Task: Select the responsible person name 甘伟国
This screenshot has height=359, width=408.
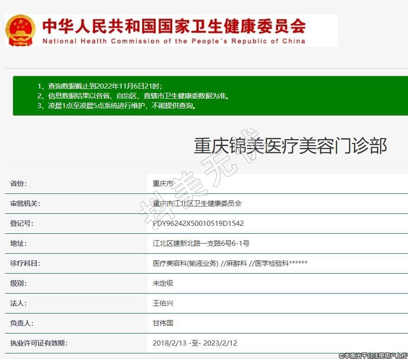Action: click(x=163, y=323)
